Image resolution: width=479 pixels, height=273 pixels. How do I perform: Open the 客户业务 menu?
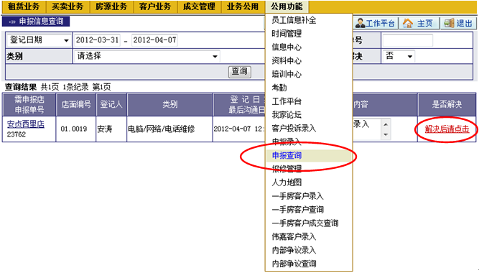click(x=156, y=6)
